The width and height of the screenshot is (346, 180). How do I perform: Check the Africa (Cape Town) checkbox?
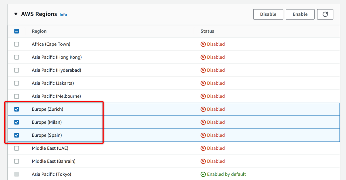[16, 44]
